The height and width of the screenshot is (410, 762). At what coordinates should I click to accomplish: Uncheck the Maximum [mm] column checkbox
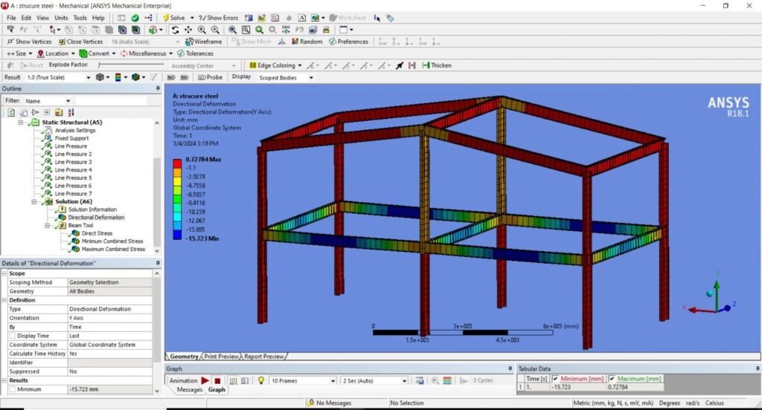(x=612, y=378)
